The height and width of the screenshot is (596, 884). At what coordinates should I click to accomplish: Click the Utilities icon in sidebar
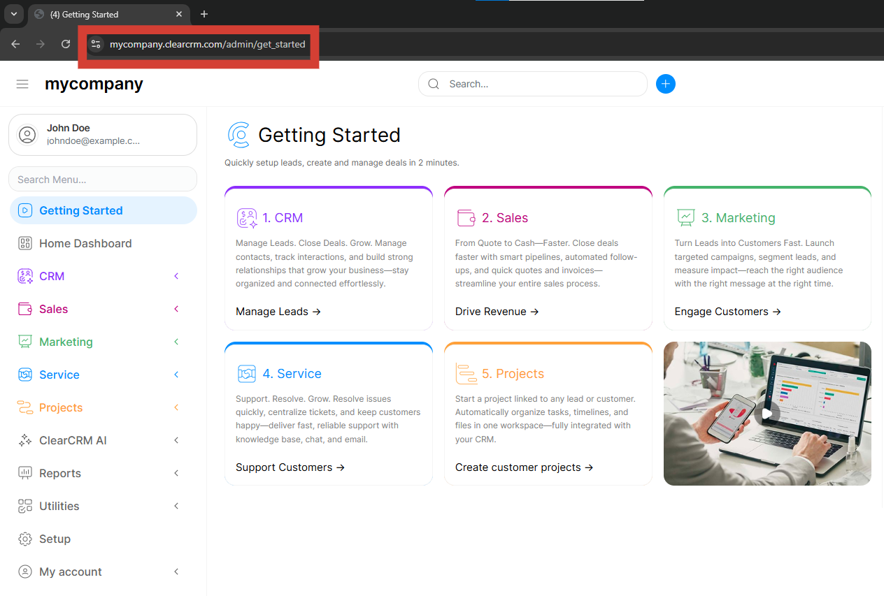click(x=25, y=506)
